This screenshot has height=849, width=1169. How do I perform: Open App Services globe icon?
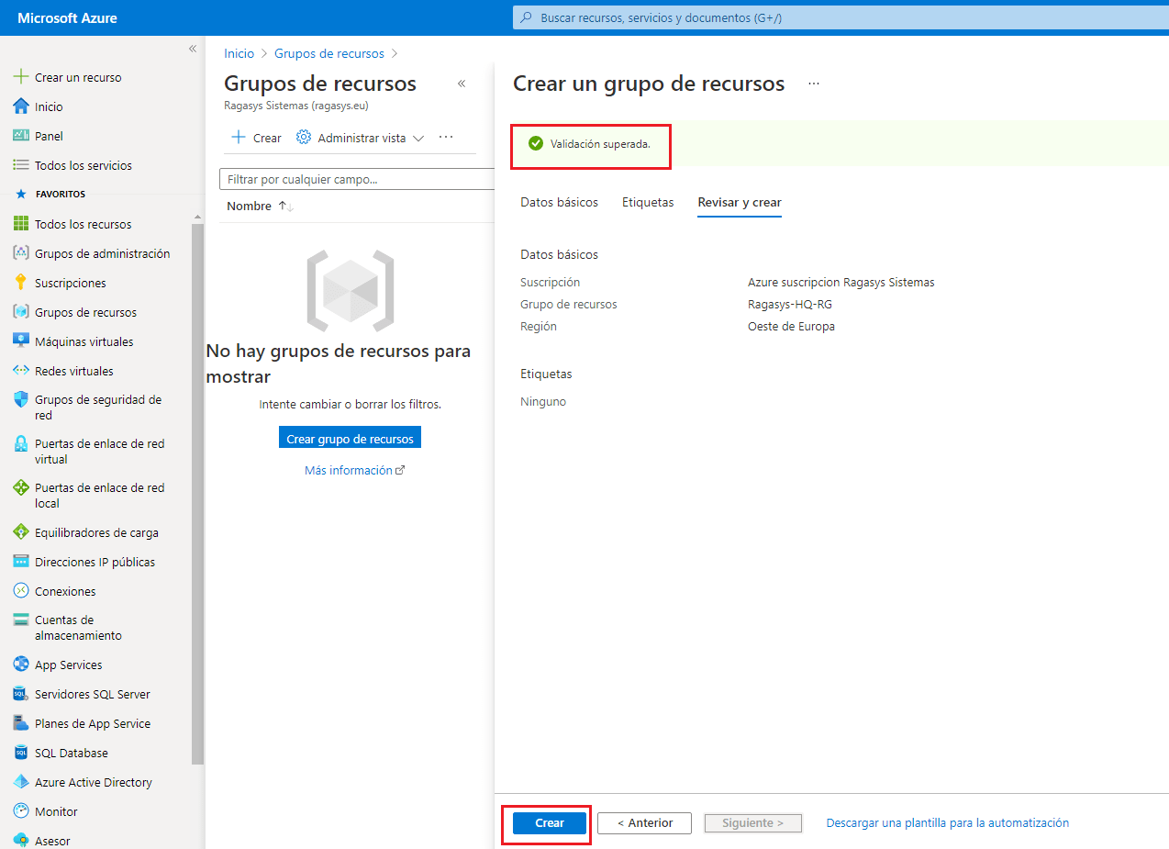(21, 665)
